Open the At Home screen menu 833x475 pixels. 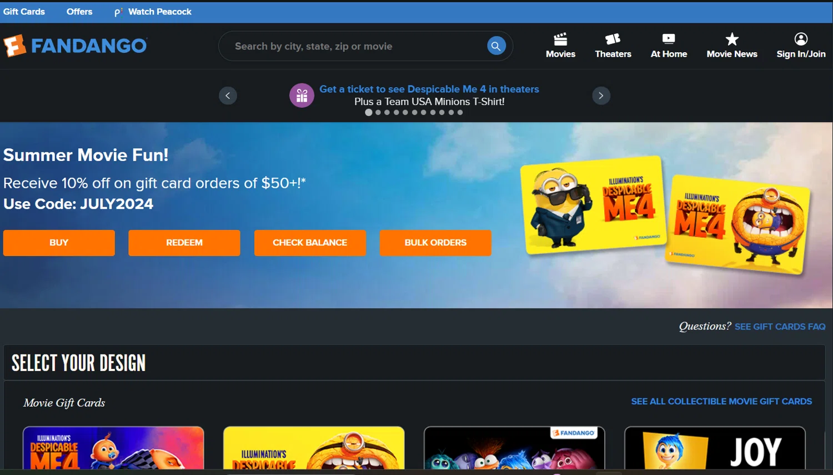[x=669, y=46]
